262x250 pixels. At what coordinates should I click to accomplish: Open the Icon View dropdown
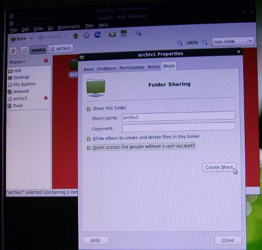(x=233, y=41)
